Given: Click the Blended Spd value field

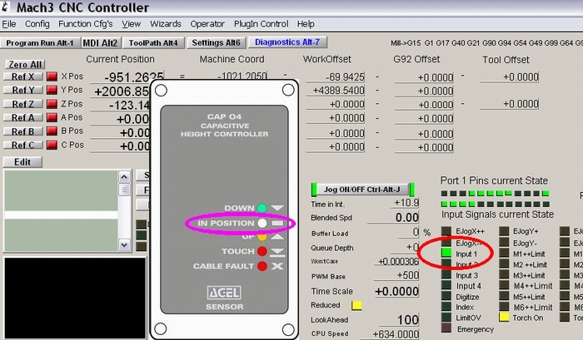Looking at the screenshot, I should [x=393, y=217].
